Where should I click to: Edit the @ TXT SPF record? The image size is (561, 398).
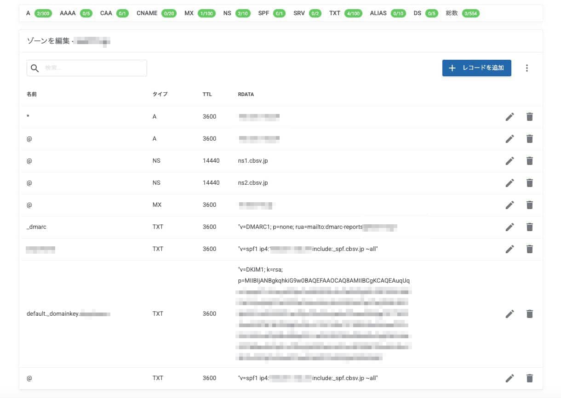(x=509, y=378)
